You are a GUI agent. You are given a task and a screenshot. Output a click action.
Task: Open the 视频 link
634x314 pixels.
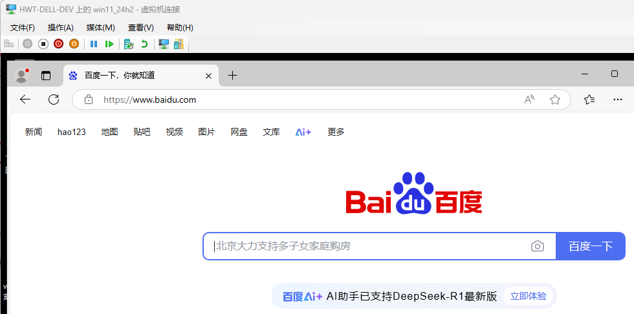point(174,132)
